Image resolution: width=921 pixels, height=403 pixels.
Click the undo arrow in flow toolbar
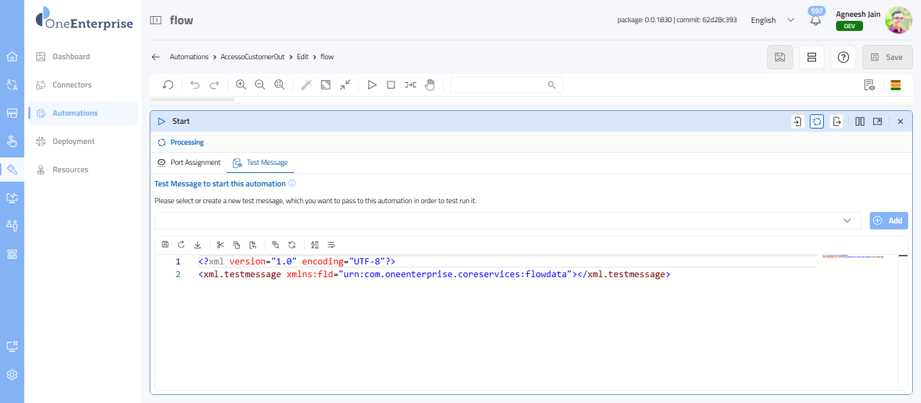[195, 85]
